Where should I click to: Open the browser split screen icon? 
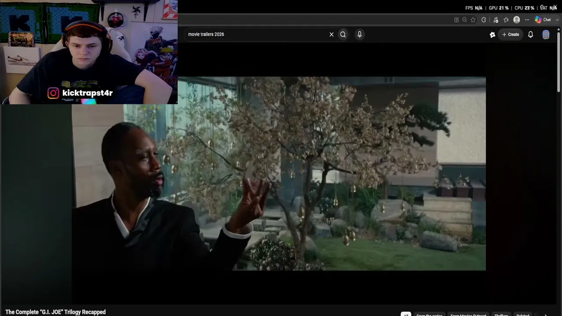(457, 20)
